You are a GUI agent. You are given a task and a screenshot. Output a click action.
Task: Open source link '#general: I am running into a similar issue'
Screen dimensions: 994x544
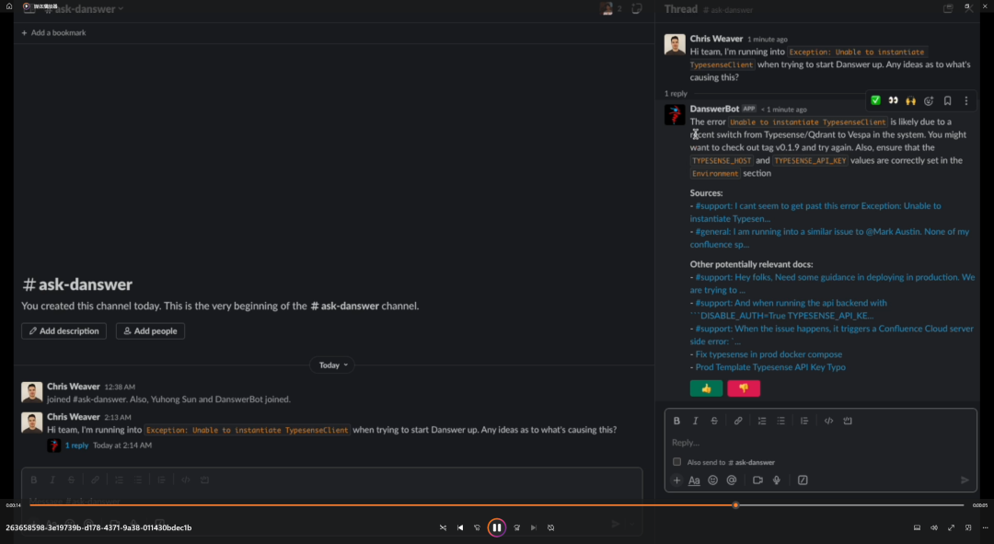[x=830, y=237]
